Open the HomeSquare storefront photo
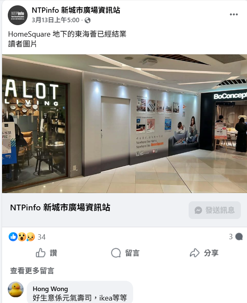 point(125,124)
